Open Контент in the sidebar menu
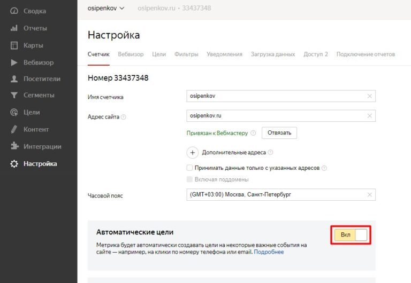The image size is (411, 283). (x=36, y=129)
